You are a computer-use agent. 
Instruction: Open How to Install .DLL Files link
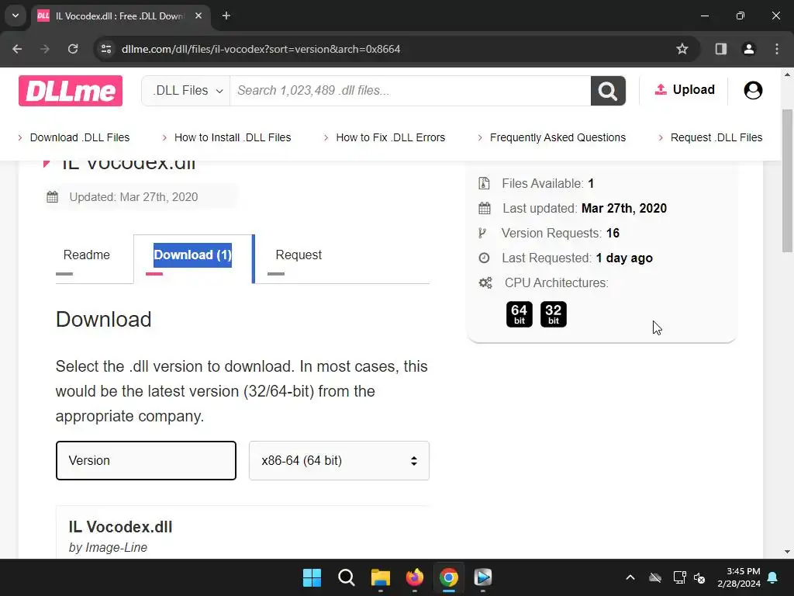[233, 137]
